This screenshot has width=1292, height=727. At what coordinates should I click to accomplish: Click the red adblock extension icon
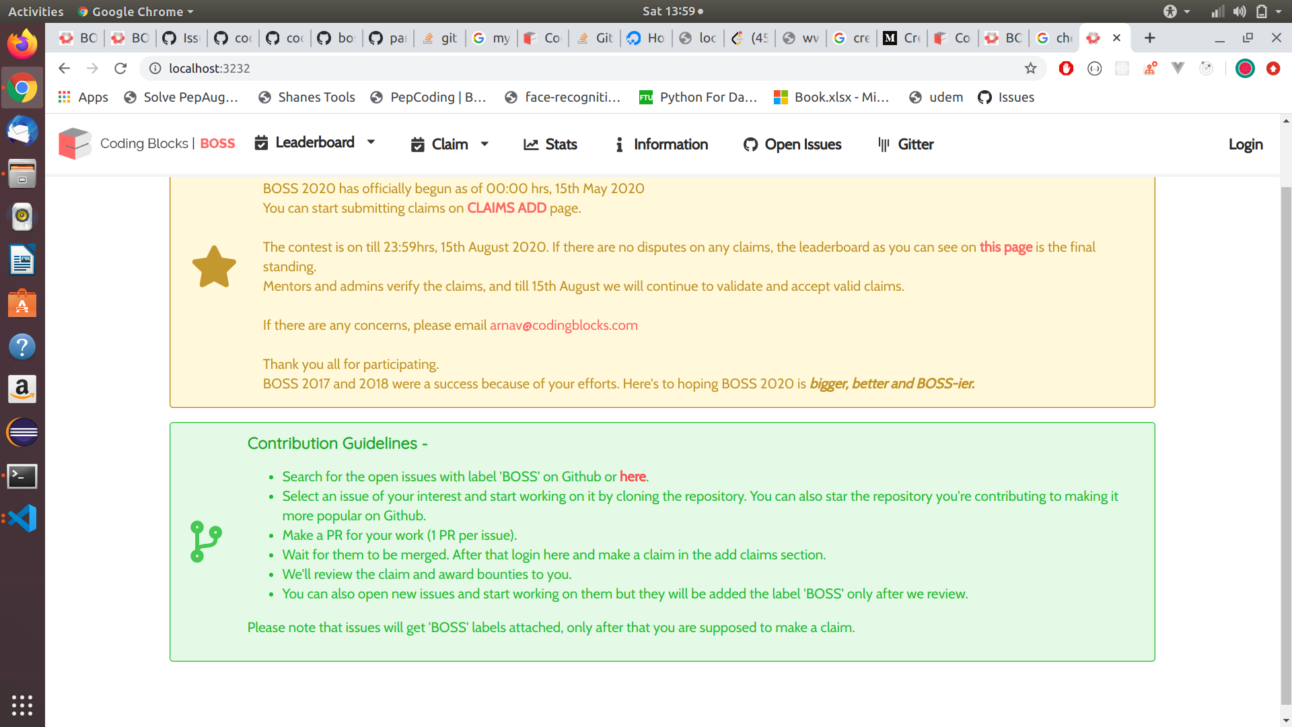(1066, 68)
